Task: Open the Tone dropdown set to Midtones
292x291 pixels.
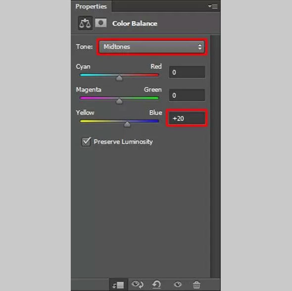Action: coord(152,47)
